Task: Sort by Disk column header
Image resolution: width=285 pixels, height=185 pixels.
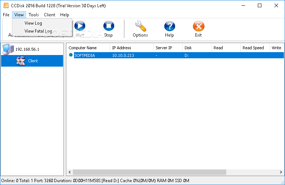Action: point(197,48)
